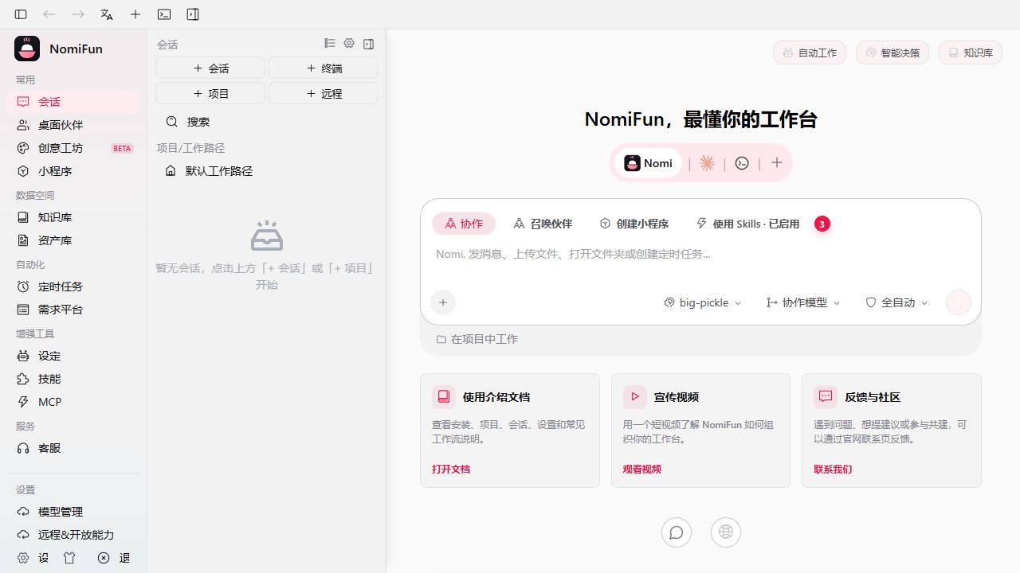
Task: Click the + 终端 button
Action: [x=324, y=68]
